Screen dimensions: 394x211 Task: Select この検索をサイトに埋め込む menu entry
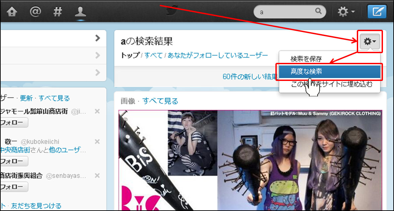(331, 85)
